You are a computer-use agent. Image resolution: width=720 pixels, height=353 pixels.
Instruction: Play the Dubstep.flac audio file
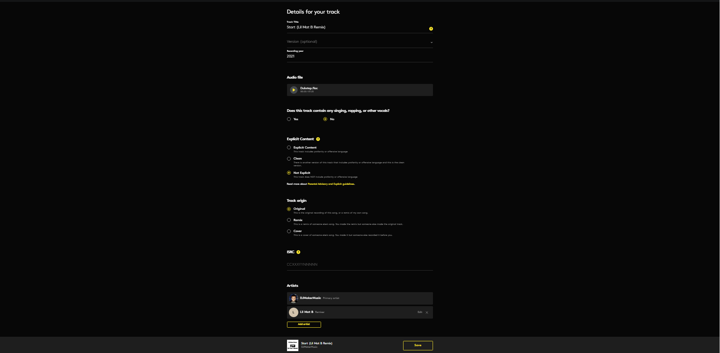pos(293,90)
